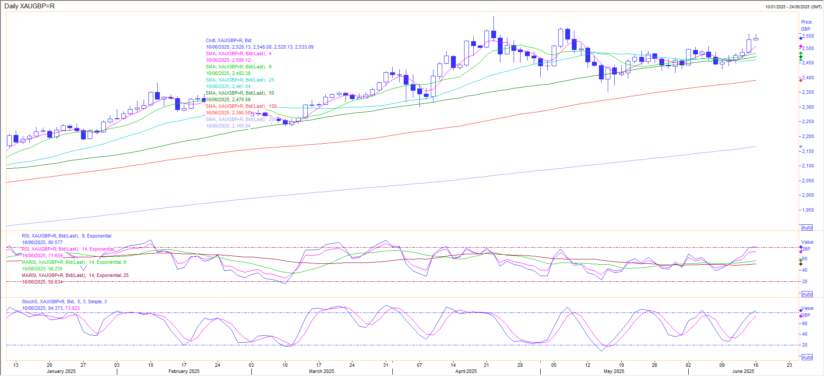Click the 2,000 price axis label
Viewport: 824px width, 376px height.
tap(808, 195)
